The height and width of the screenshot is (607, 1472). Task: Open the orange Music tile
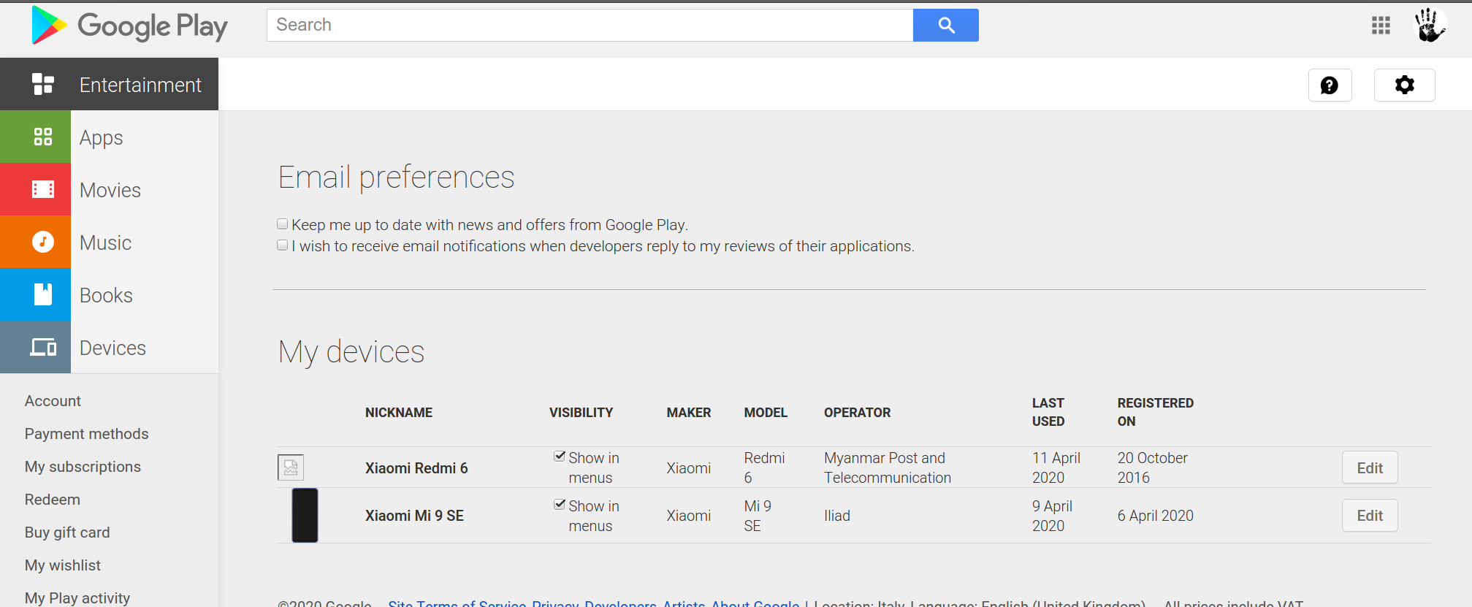[x=36, y=242]
